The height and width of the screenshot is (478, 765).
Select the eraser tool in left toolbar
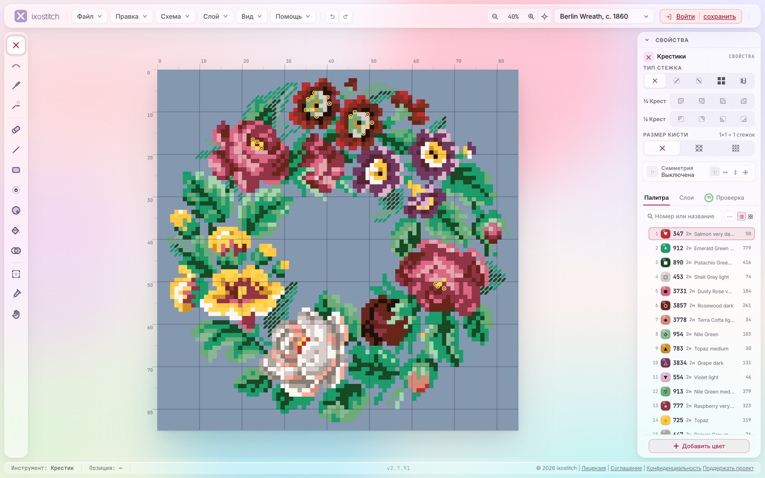tap(16, 130)
